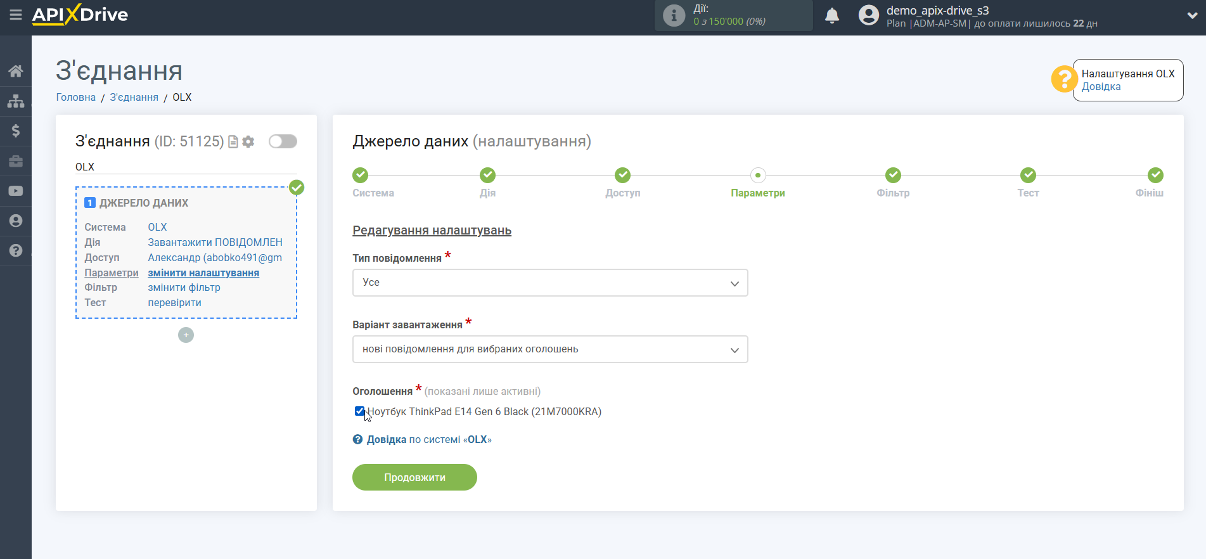Go to З'єднання breadcrumb
The width and height of the screenshot is (1206, 559).
click(x=134, y=97)
